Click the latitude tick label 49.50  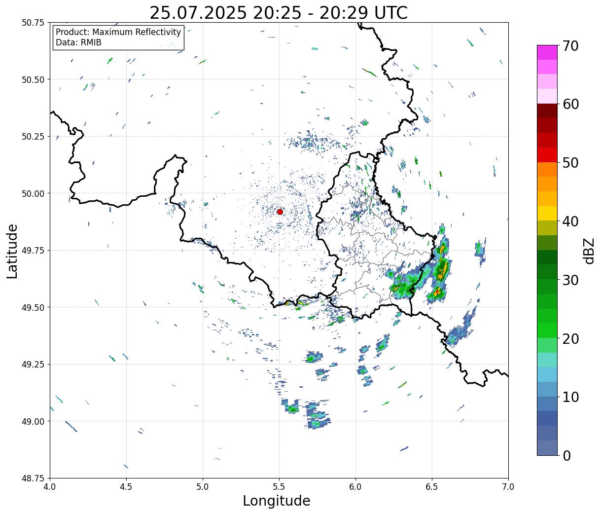click(x=33, y=307)
